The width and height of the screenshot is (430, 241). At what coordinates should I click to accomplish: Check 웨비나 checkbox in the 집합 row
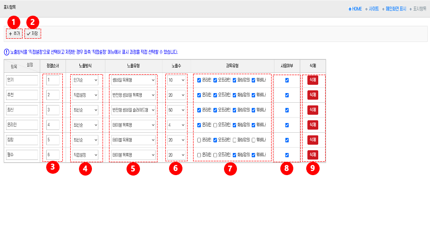pyautogui.click(x=253, y=140)
